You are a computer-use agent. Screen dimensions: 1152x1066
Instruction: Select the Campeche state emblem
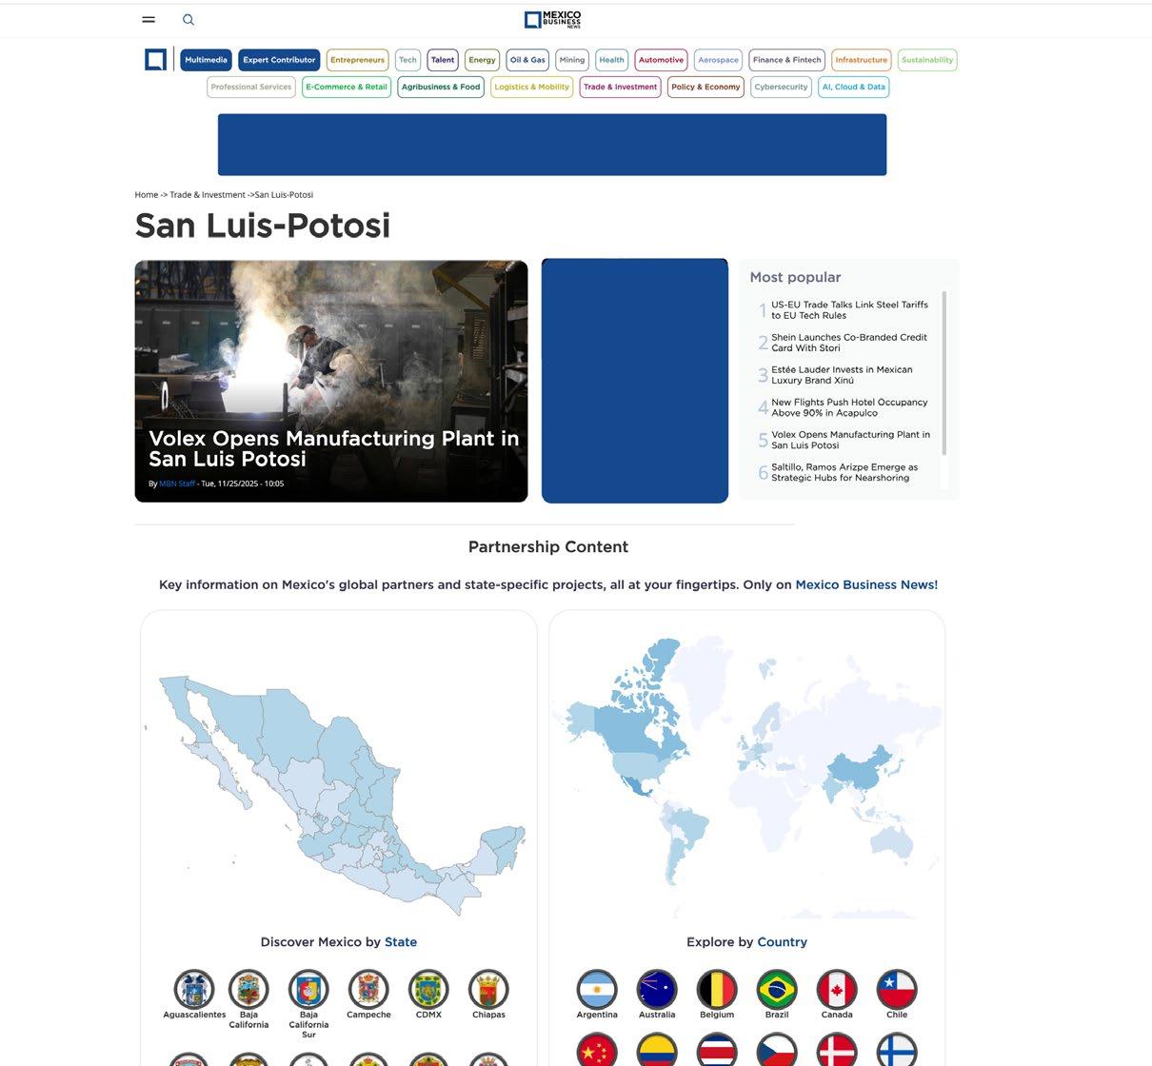click(x=368, y=990)
